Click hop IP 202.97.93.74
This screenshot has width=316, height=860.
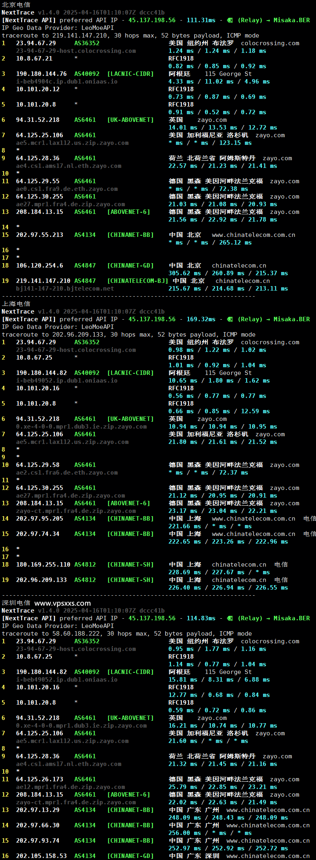click(38, 841)
